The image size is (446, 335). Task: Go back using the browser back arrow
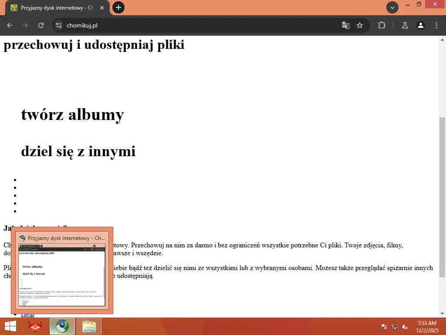tap(10, 25)
